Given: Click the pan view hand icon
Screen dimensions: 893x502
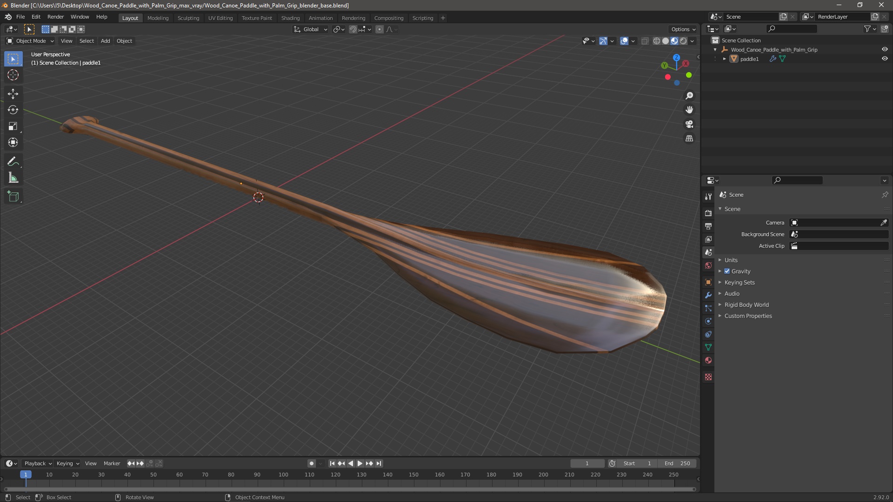Looking at the screenshot, I should click(x=689, y=110).
